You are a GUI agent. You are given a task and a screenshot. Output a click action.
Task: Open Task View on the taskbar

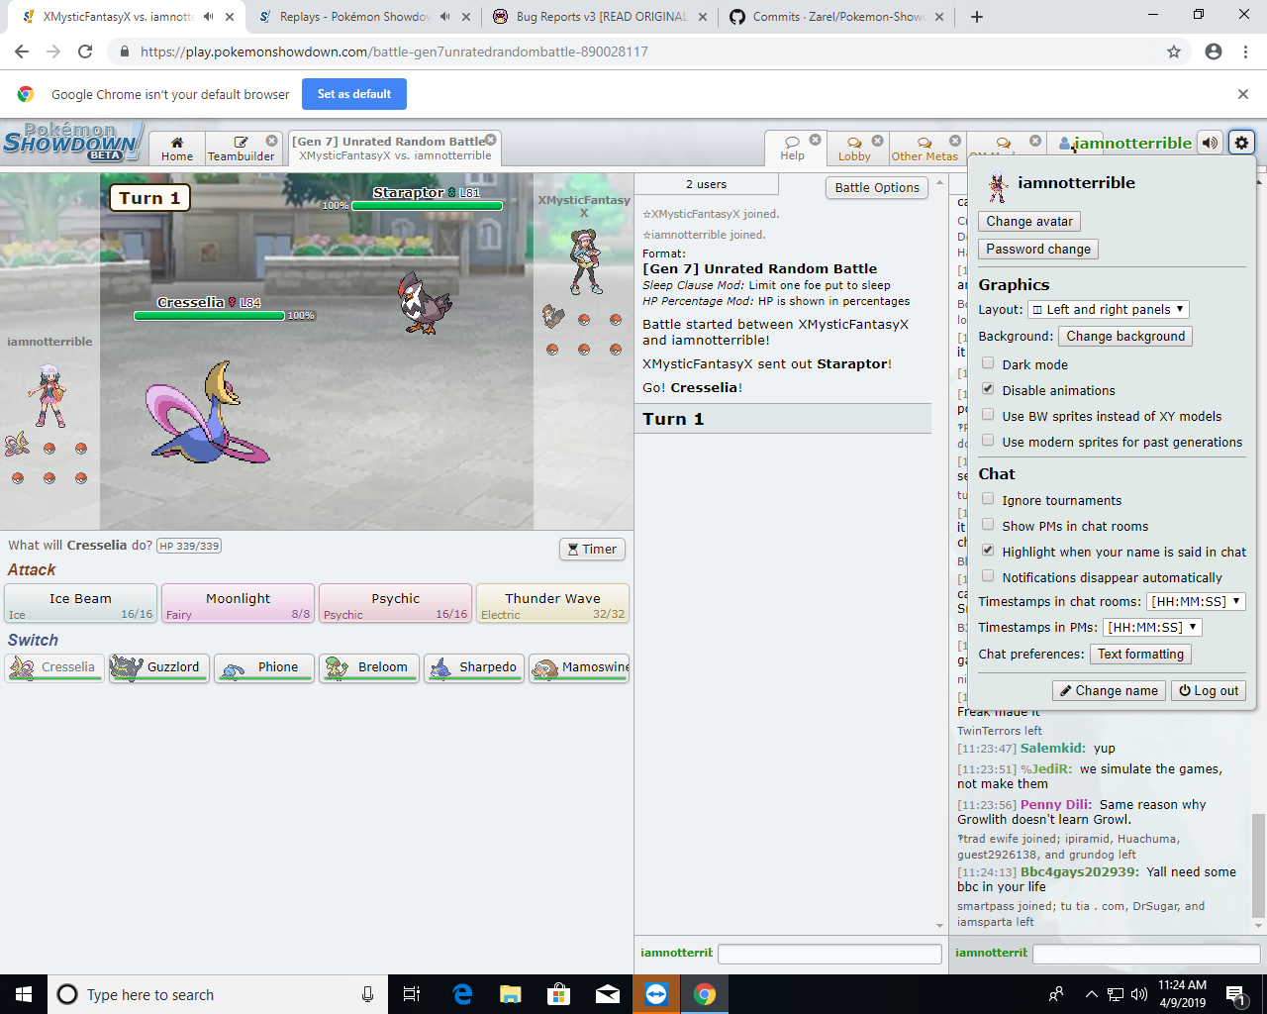click(x=412, y=994)
